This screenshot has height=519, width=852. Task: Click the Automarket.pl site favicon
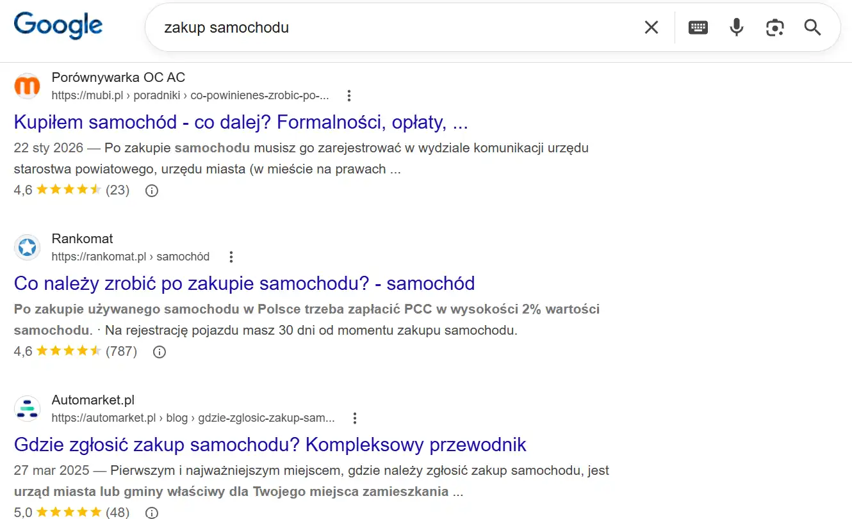26,408
